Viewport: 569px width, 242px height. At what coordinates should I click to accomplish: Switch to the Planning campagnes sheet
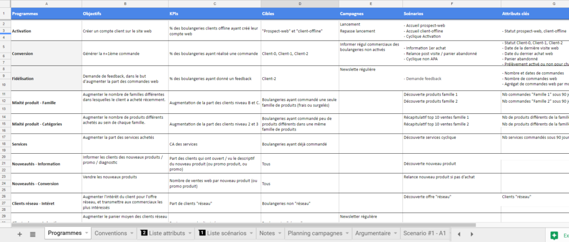(313, 234)
